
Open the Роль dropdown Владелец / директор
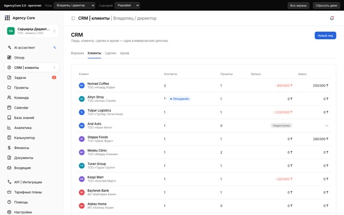[x=75, y=5]
